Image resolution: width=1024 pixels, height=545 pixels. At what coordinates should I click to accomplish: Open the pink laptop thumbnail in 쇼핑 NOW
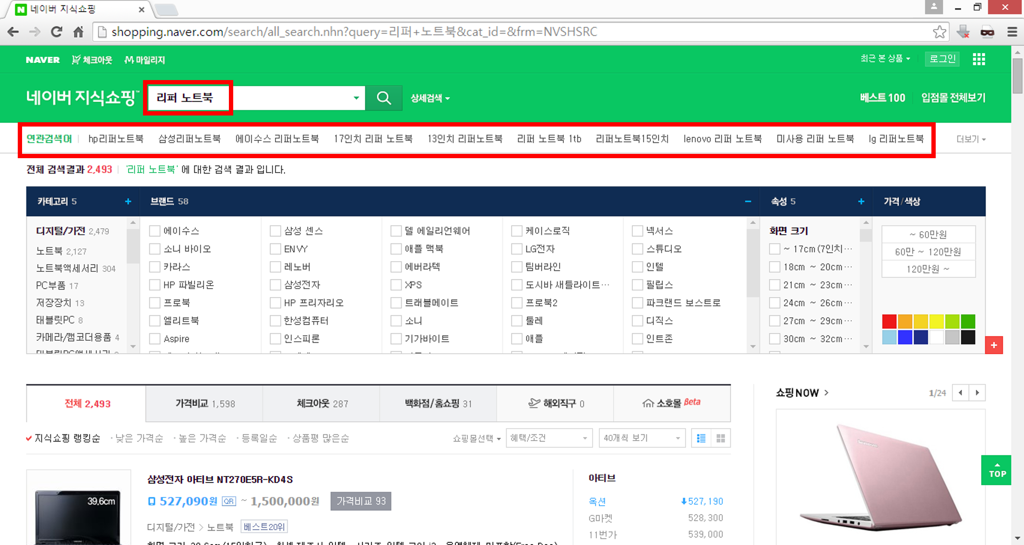pos(881,477)
